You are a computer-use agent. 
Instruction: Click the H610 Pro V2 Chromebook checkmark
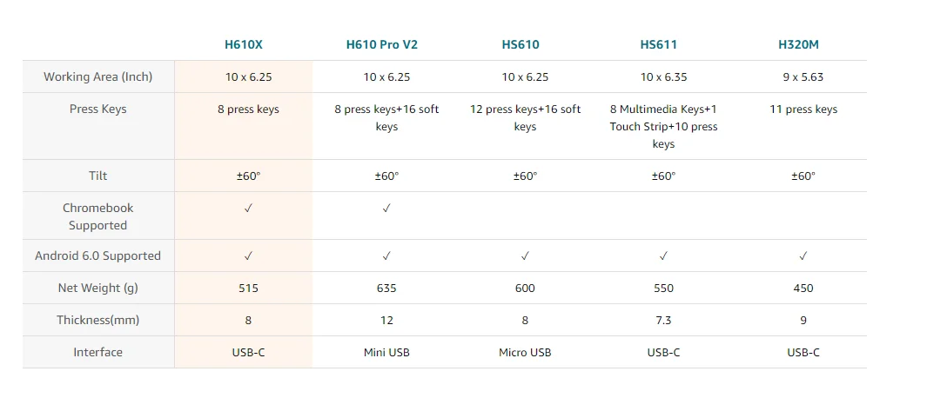(x=386, y=209)
